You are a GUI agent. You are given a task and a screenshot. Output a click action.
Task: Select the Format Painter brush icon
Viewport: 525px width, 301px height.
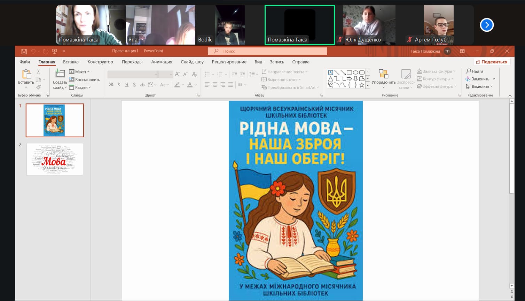38,87
